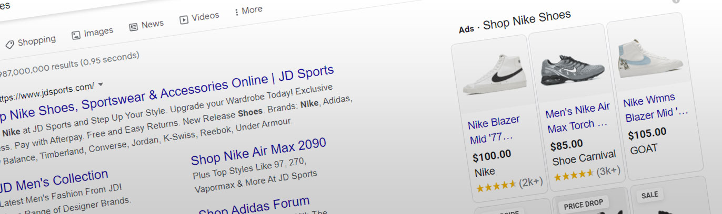Viewport: 722px width, 214px height.
Task: Click the Shoe Carnival seller name
Action: [584, 157]
